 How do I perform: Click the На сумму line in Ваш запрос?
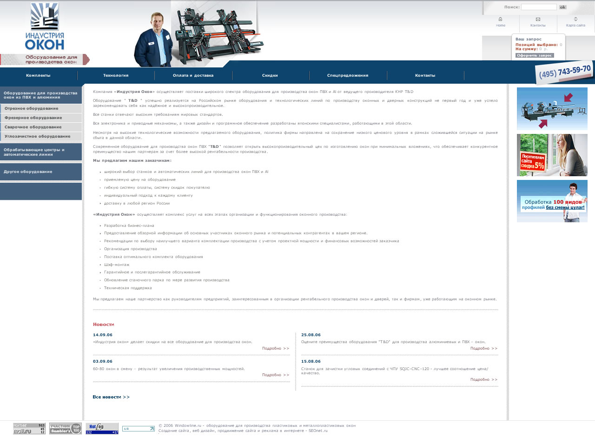point(531,49)
